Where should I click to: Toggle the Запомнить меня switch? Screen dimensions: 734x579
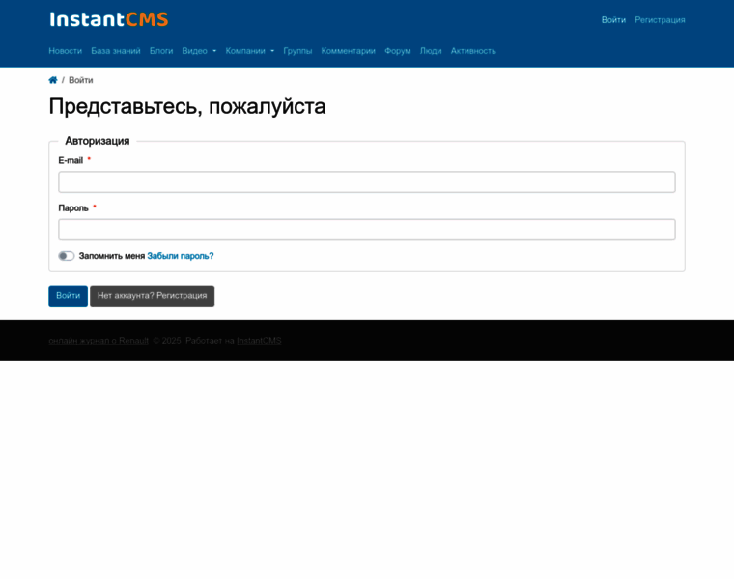pos(66,256)
